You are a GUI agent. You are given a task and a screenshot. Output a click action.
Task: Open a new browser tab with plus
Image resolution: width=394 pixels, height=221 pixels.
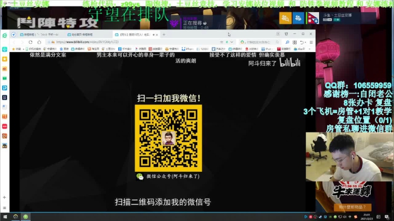coord(164,34)
